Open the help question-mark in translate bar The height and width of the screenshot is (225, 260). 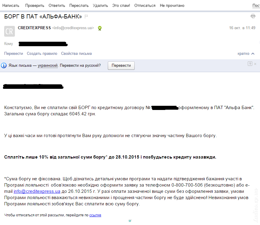[x=250, y=64]
